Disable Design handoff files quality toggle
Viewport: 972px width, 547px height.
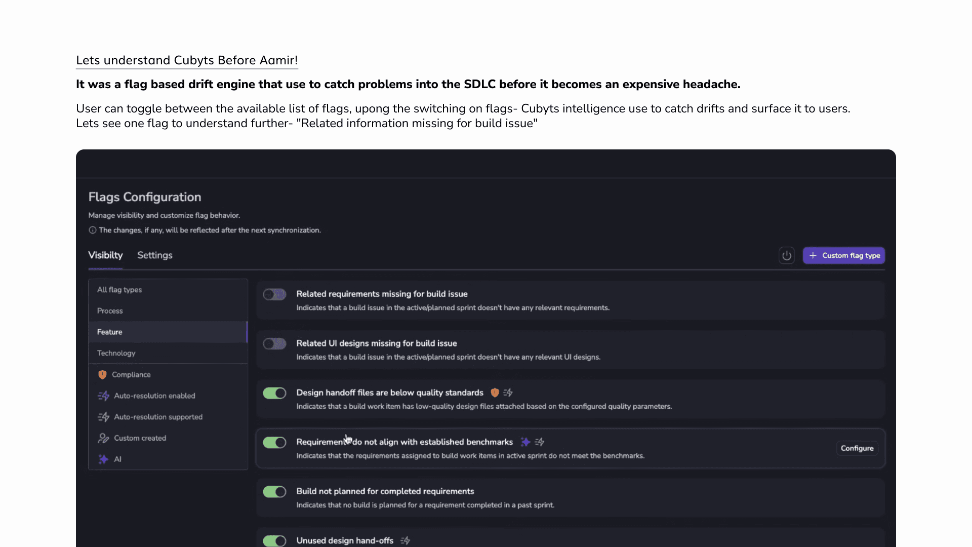[274, 394]
